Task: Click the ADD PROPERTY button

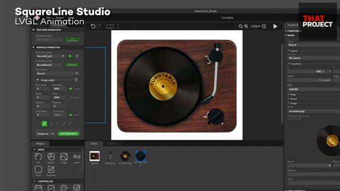Action: pos(69,134)
